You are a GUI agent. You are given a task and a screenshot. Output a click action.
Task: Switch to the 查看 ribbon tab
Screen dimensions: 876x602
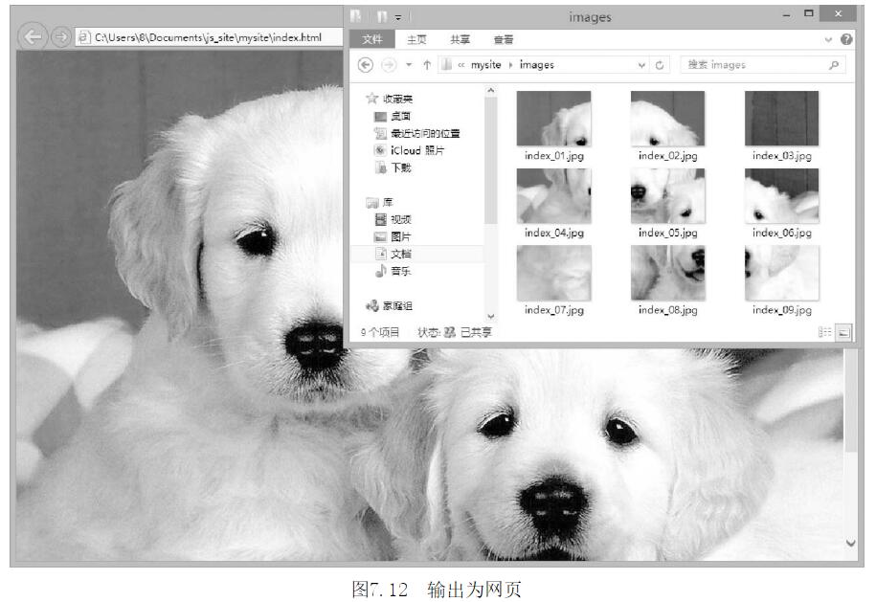point(503,39)
